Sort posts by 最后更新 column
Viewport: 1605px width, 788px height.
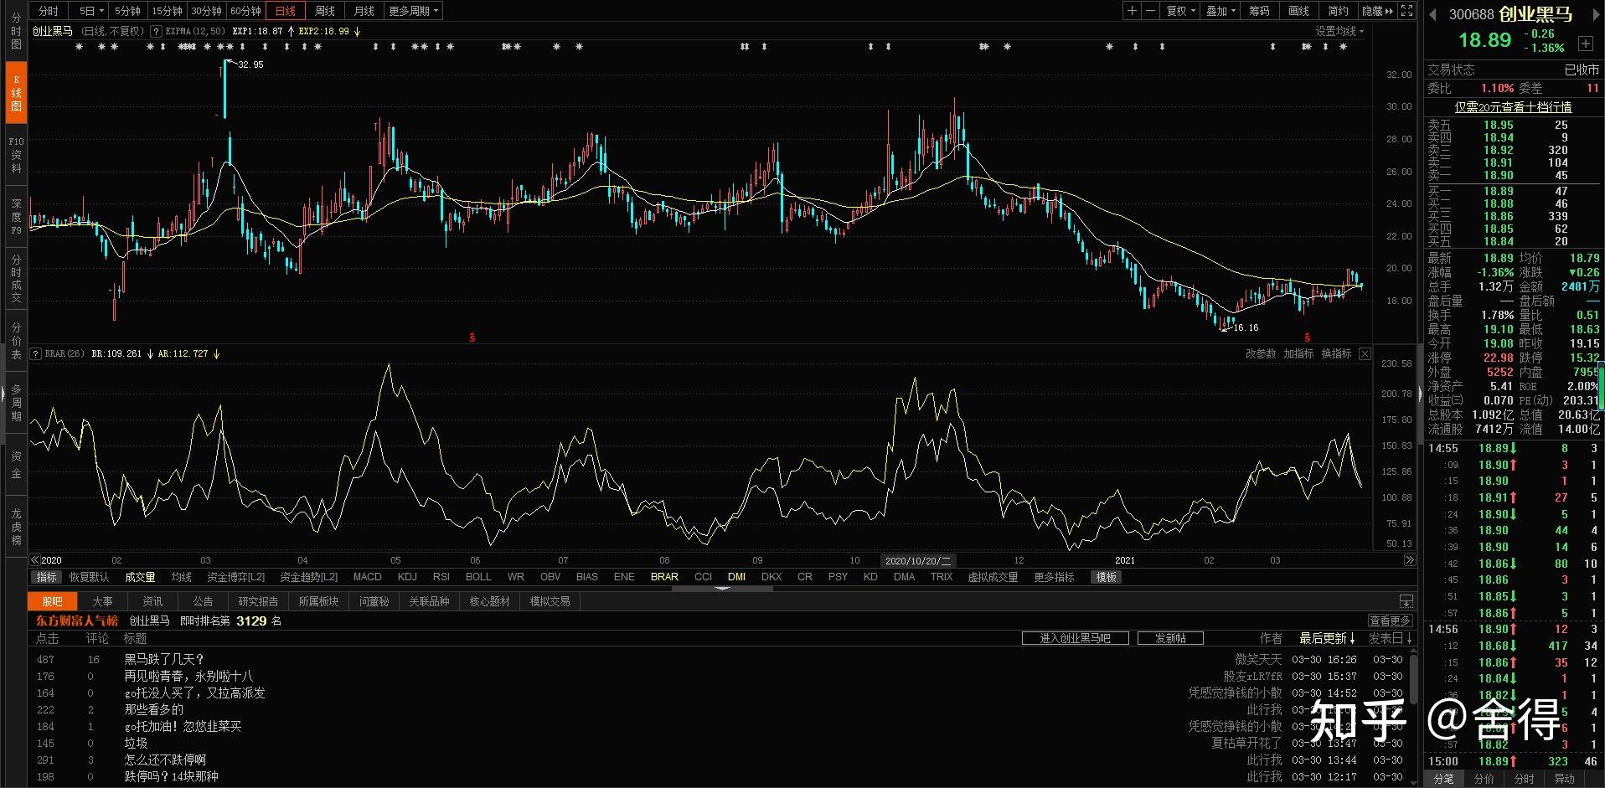click(x=1327, y=638)
